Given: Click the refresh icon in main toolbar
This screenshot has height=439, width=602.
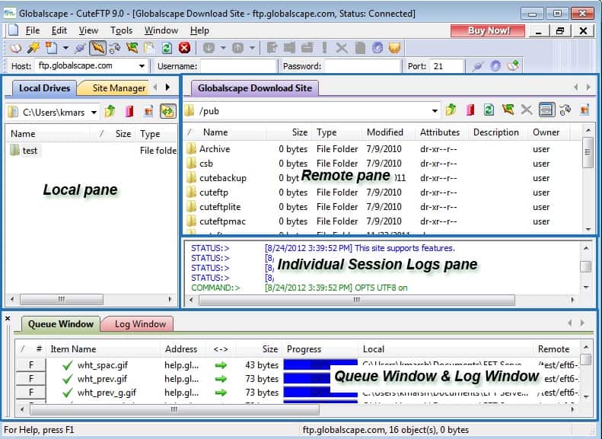Looking at the screenshot, I should [x=167, y=48].
